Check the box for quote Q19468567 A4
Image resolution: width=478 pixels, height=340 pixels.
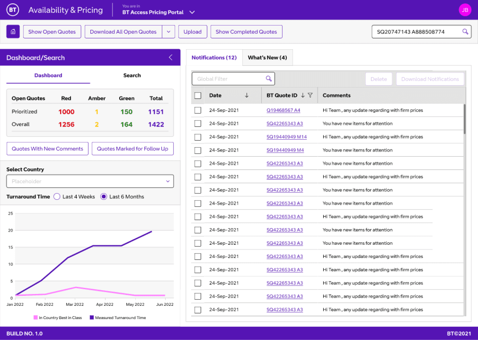(x=198, y=110)
